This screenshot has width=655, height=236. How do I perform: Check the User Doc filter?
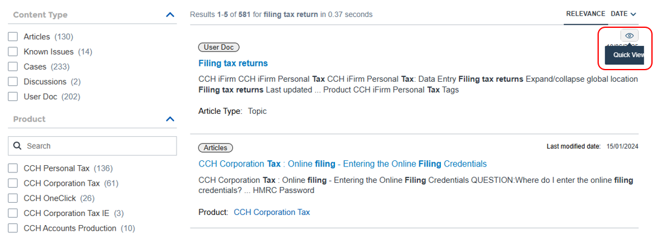13,96
